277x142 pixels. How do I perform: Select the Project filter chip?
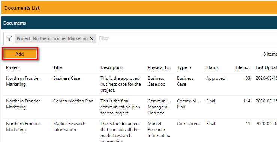55,38
